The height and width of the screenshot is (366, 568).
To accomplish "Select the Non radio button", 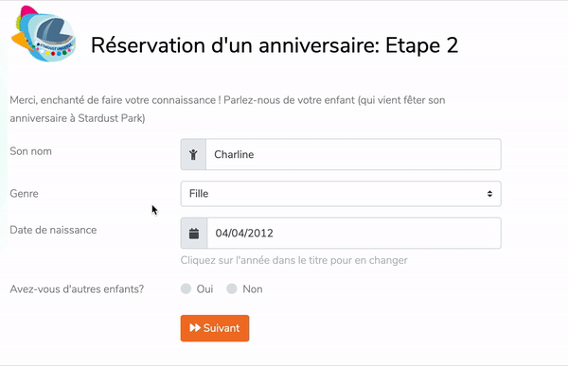I will 232,288.
